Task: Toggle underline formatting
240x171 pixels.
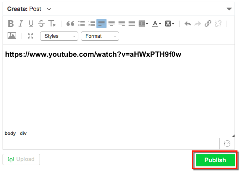Action: click(x=31, y=24)
